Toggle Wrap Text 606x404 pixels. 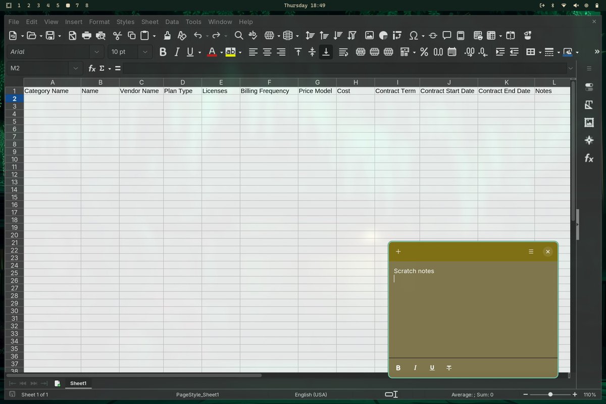[x=343, y=52]
